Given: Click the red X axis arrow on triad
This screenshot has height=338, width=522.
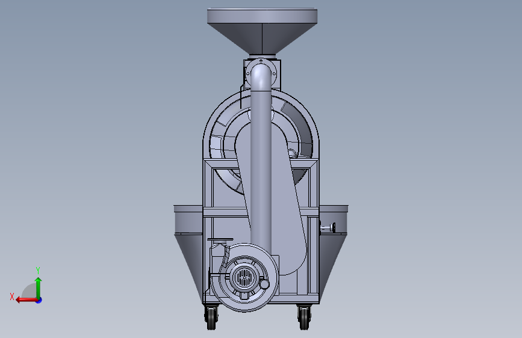Looking at the screenshot, I should [26, 300].
